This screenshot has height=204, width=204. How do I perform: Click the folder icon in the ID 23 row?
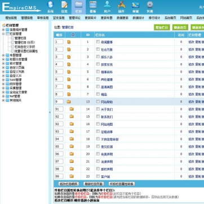pyautogui.click(x=72, y=176)
